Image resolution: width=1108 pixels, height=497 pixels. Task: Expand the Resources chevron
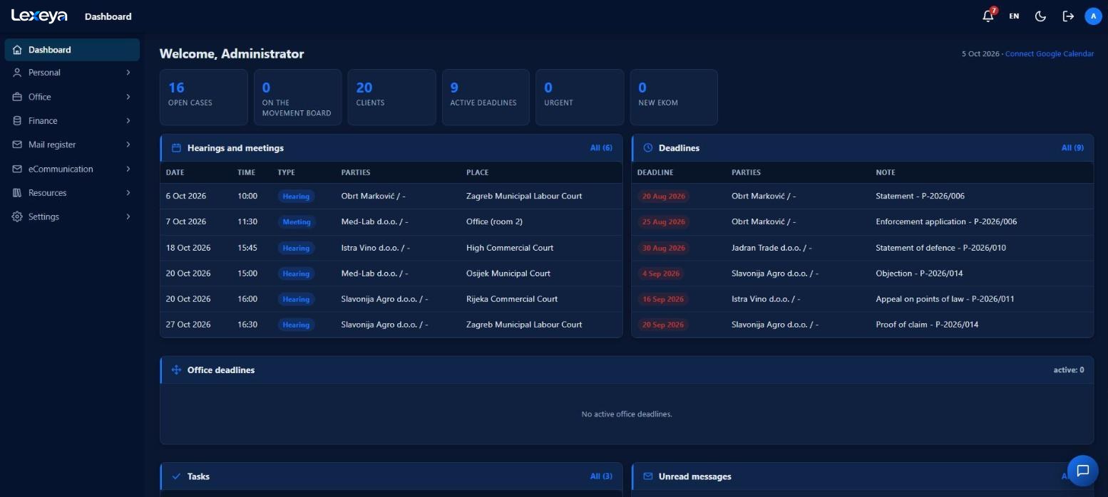point(128,193)
